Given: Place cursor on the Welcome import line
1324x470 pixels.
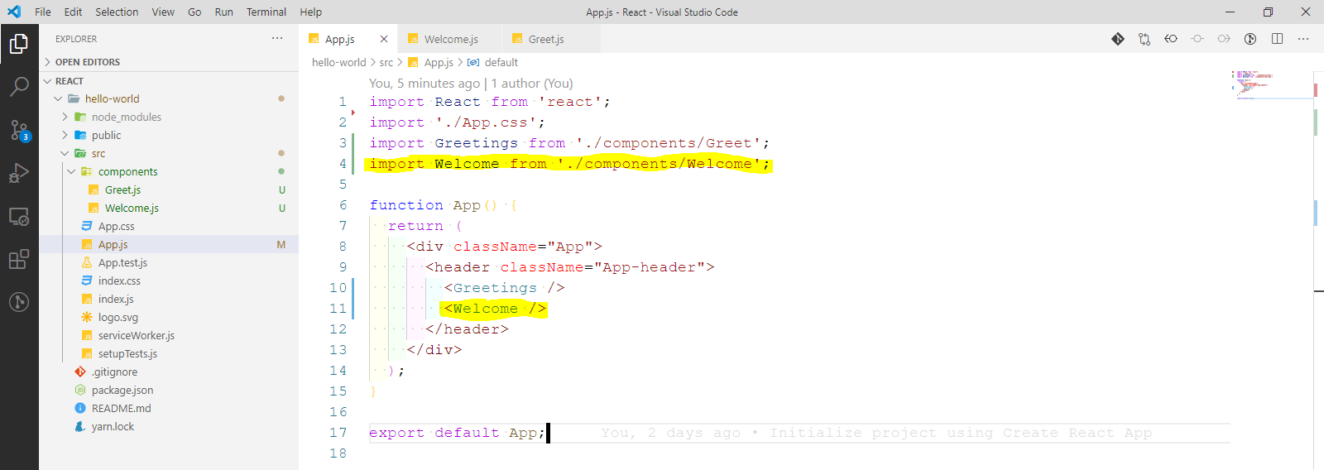Looking at the screenshot, I should 570,164.
